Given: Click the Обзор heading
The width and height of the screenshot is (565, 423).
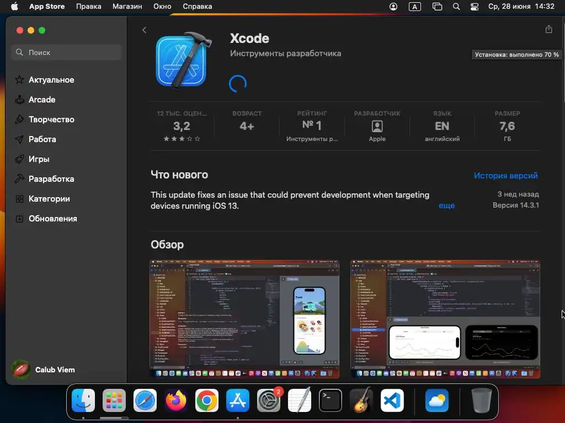Looking at the screenshot, I should pos(167,245).
